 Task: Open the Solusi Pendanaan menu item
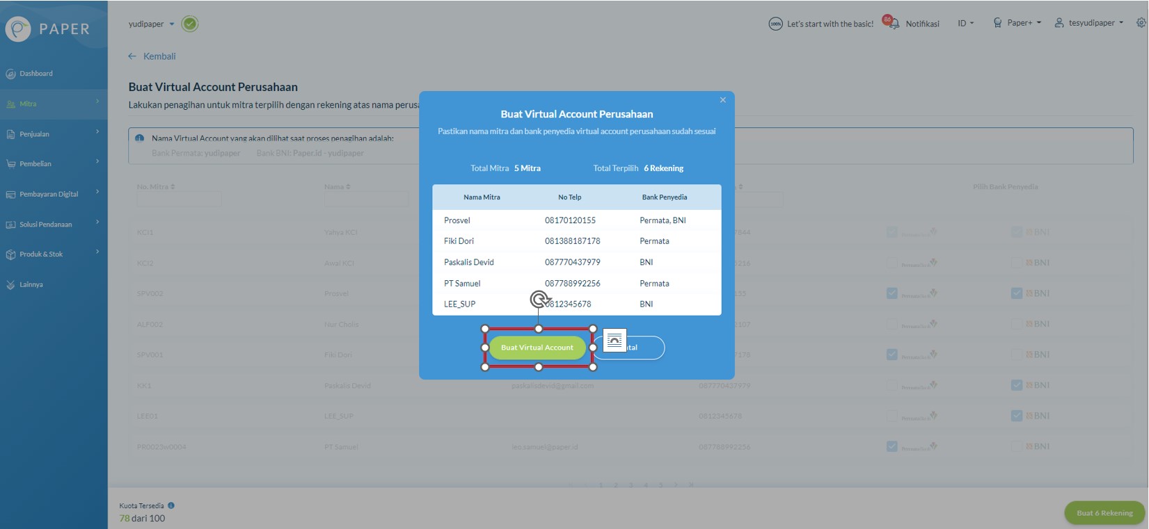54,225
